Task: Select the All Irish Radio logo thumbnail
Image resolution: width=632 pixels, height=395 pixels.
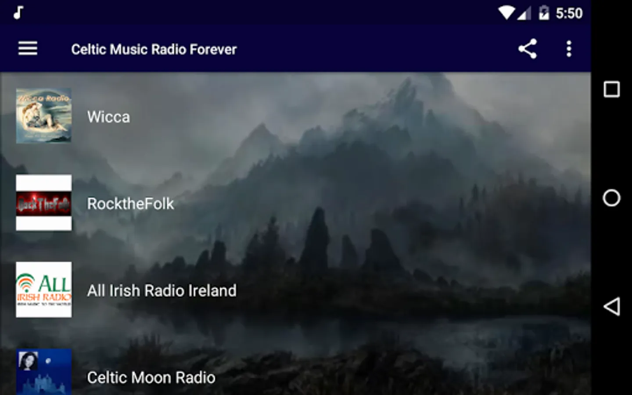Action: click(44, 290)
